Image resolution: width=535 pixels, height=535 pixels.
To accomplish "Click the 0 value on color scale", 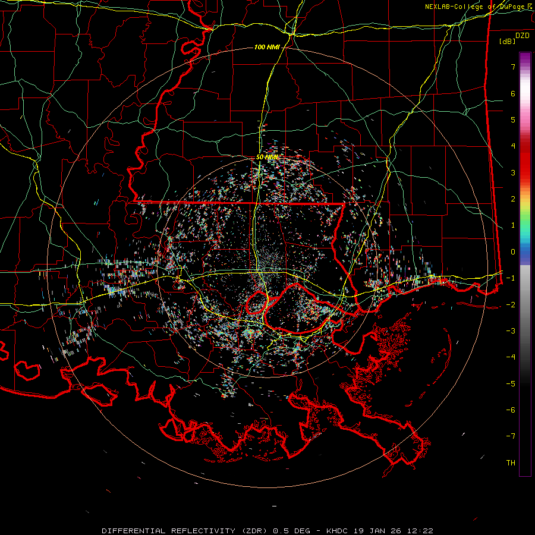I will click(513, 252).
